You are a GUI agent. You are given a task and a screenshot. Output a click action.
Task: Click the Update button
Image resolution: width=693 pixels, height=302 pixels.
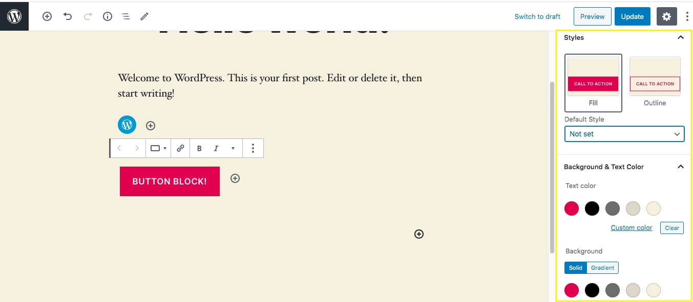tap(633, 16)
